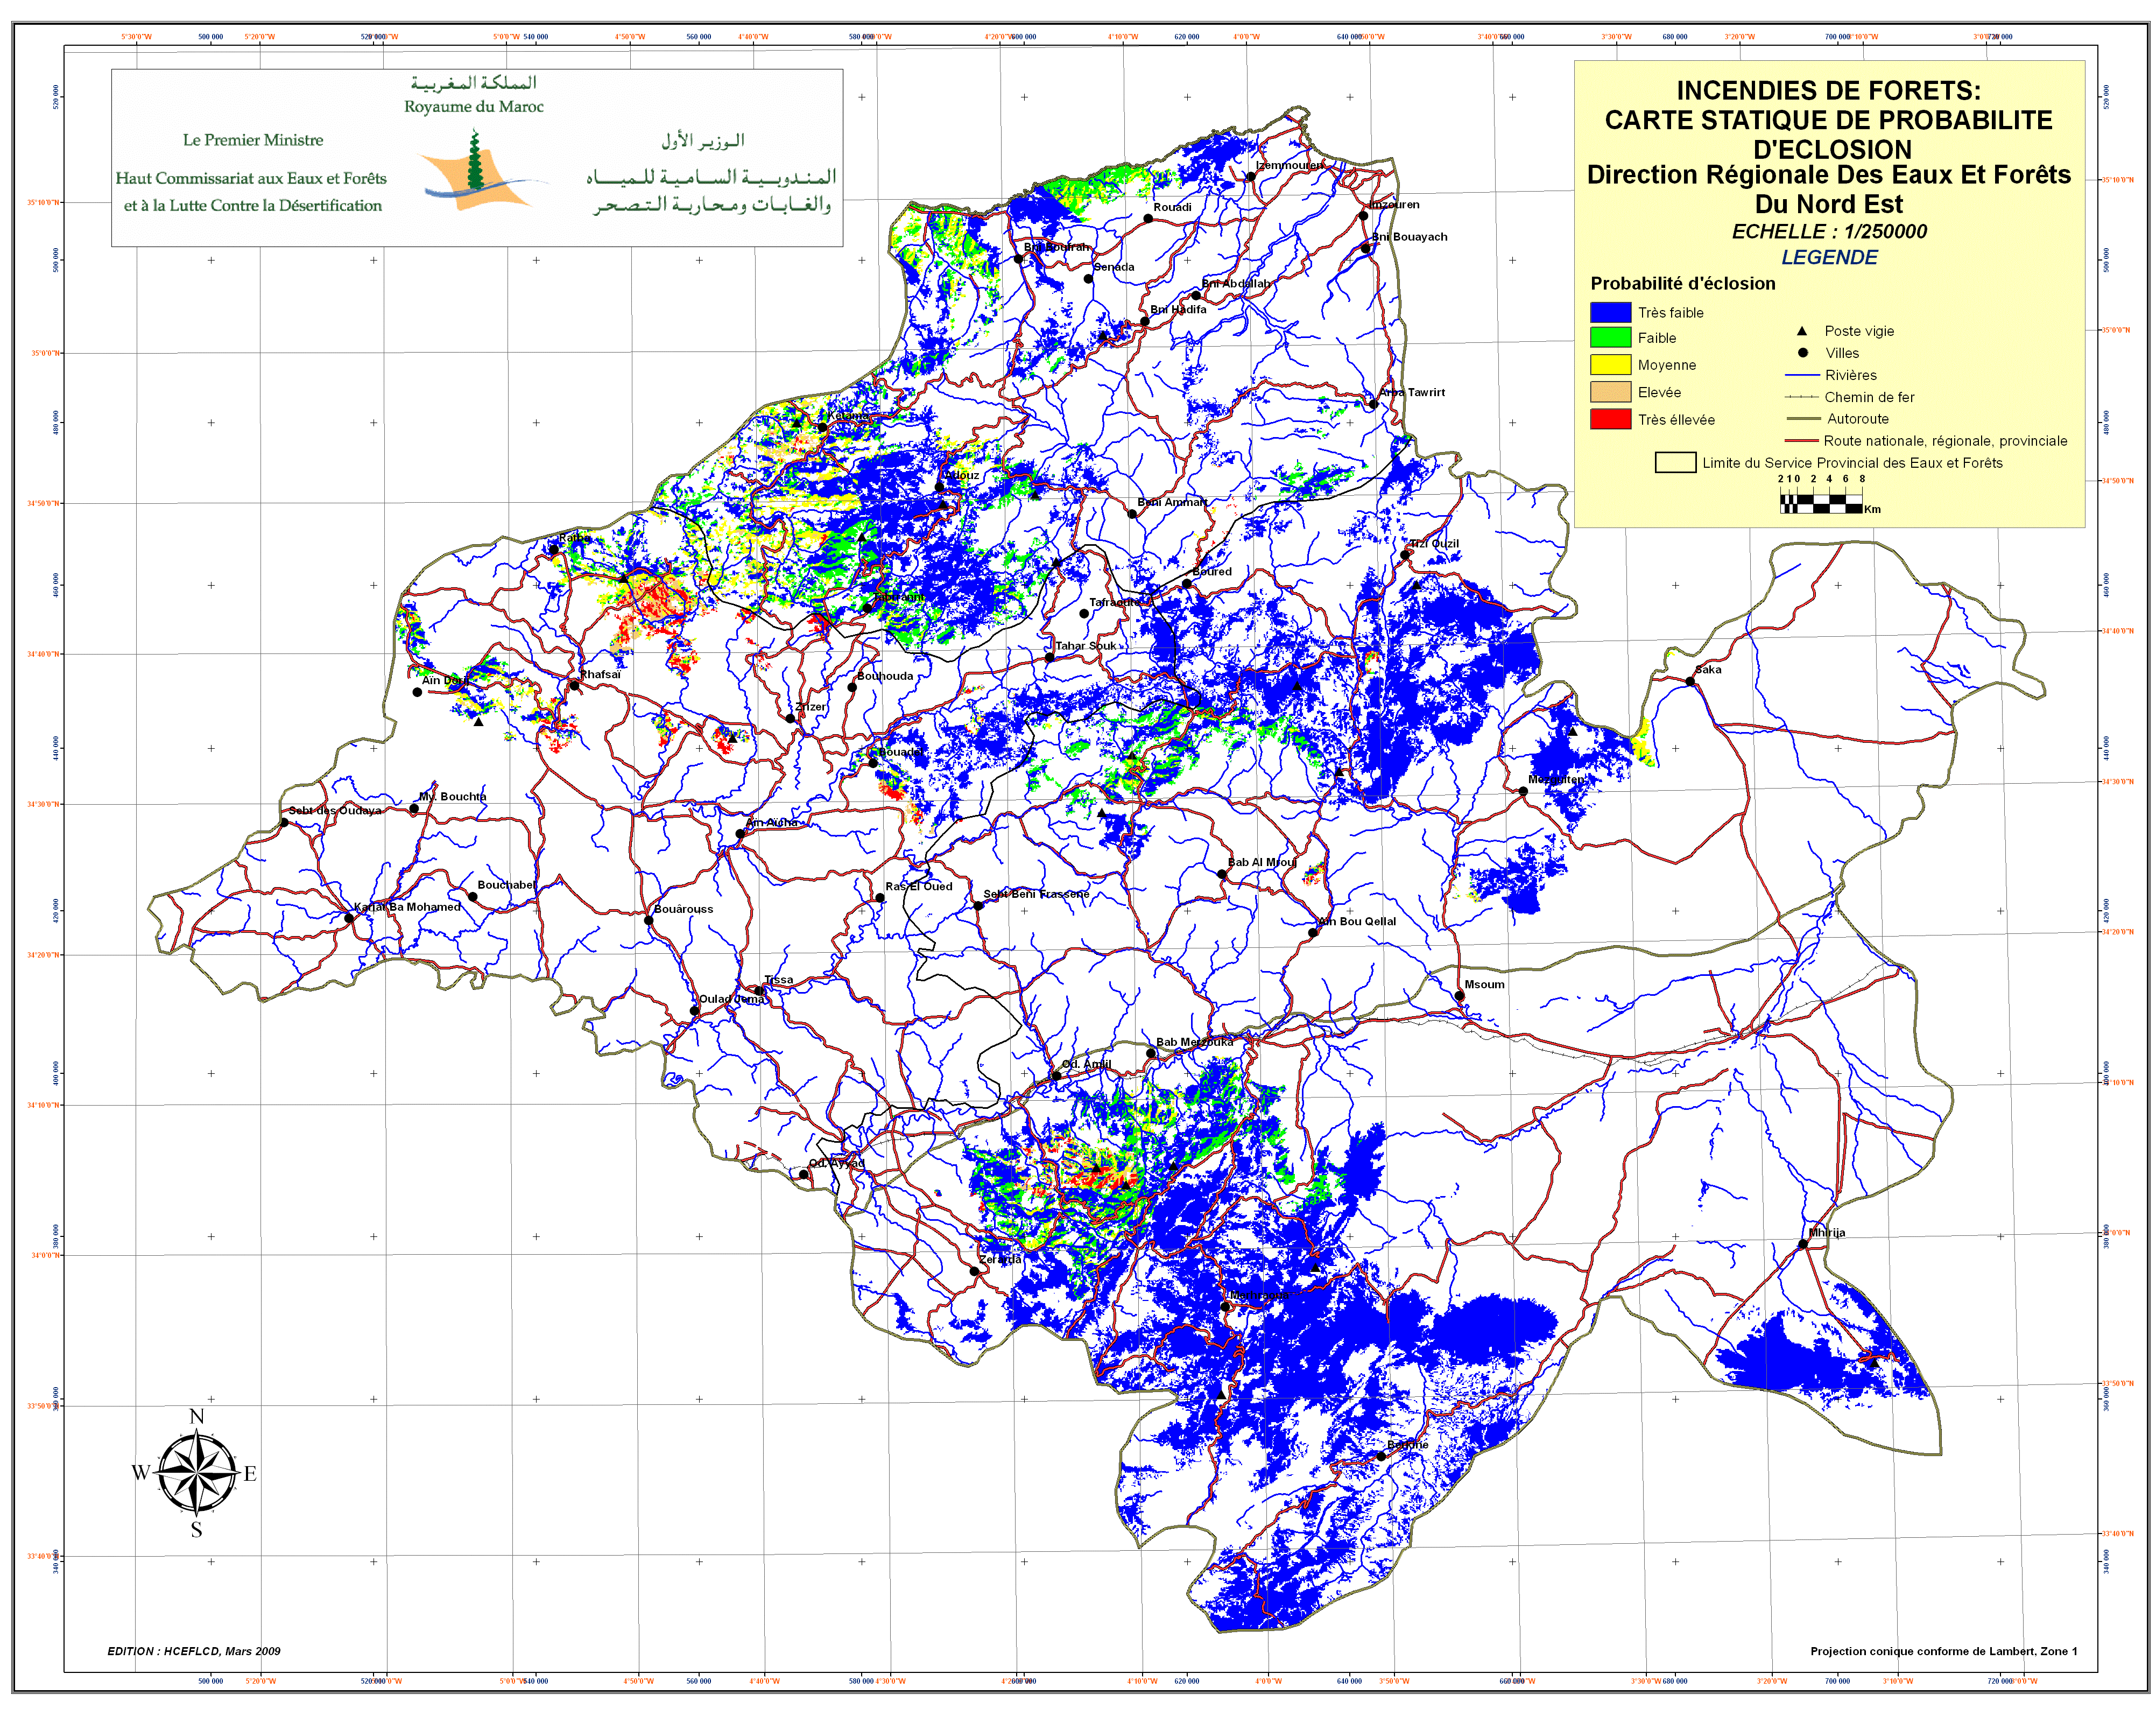Select the Moyenne yellow swatch

coord(1610,365)
